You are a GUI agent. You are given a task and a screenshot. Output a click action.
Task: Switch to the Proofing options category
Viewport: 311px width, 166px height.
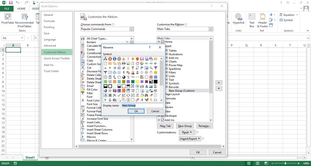click(49, 27)
